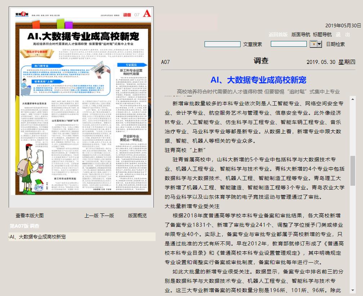Click the 退出 exit link

342,35
